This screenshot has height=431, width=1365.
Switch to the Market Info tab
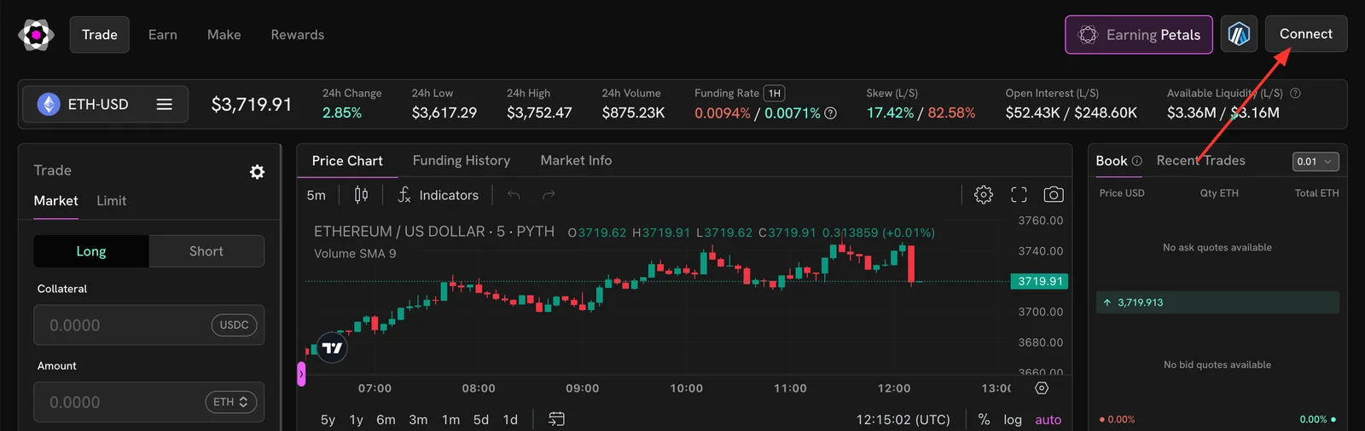(576, 160)
